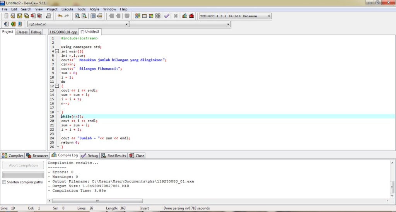This screenshot has height=212, width=396.
Task: Click the Save file toolbar icon
Action: (x=19, y=16)
